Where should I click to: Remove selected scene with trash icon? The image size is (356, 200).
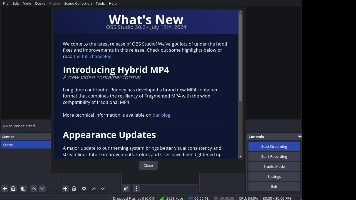tap(13, 189)
